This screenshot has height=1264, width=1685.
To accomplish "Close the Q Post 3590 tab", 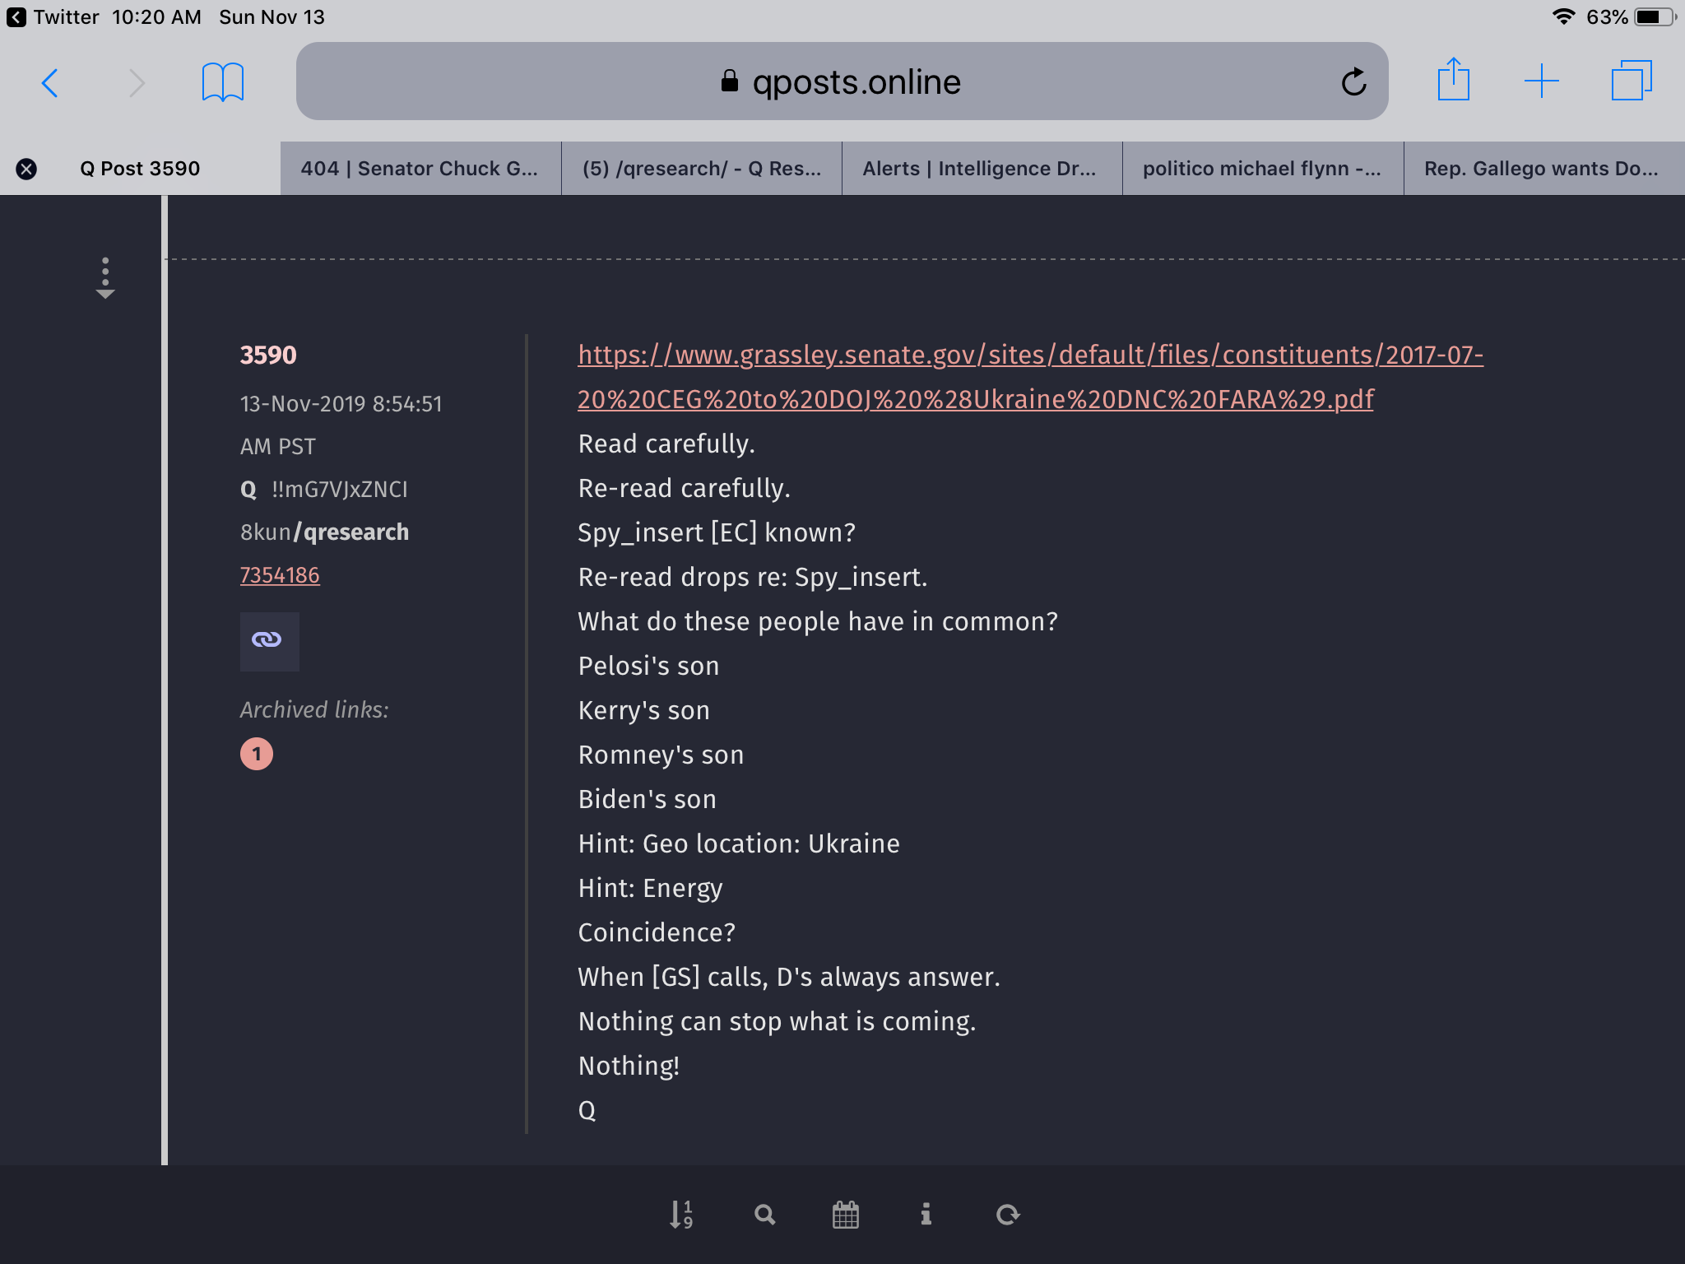I will pos(26,169).
